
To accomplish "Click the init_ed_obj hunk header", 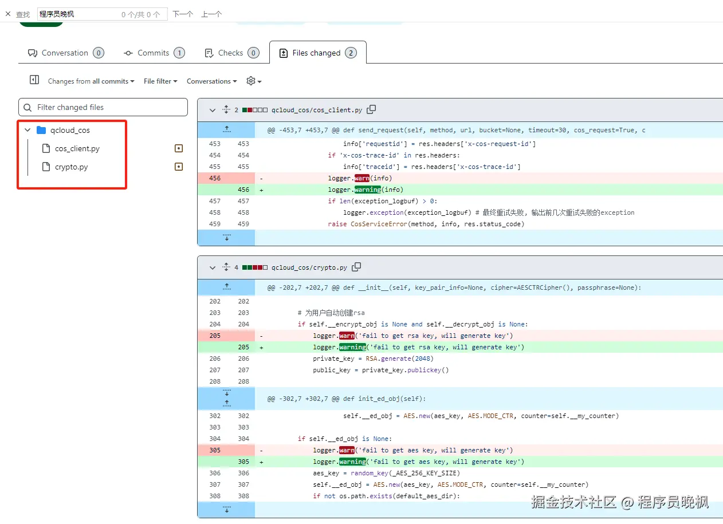I will [347, 399].
